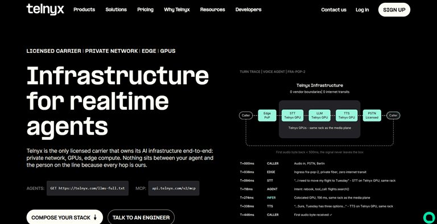
Task: Click the api.telnyx.com/v2/mcp code box
Action: tap(174, 188)
